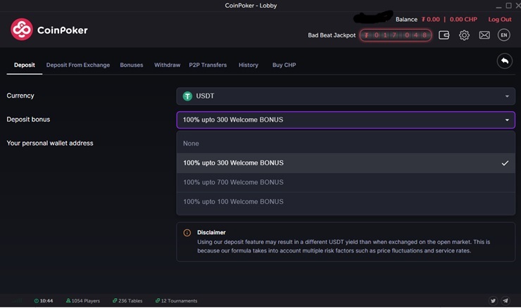The width and height of the screenshot is (521, 308).
Task: Click the checkmark on the selected bonus
Action: (x=505, y=163)
